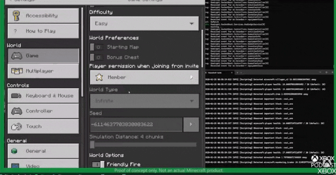Open the Video settings tab
This screenshot has height=175, width=336.
(x=43, y=164)
